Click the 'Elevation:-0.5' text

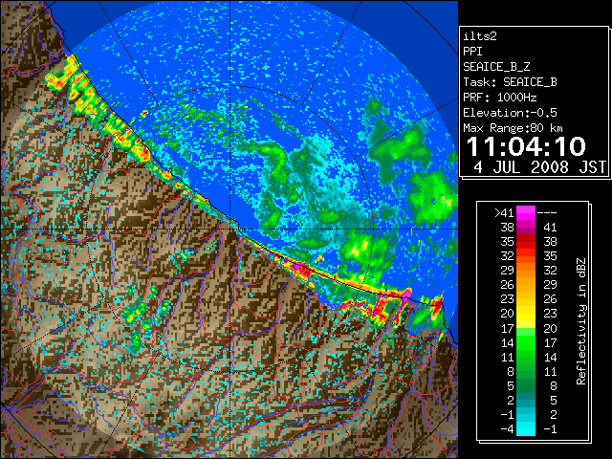click(510, 113)
